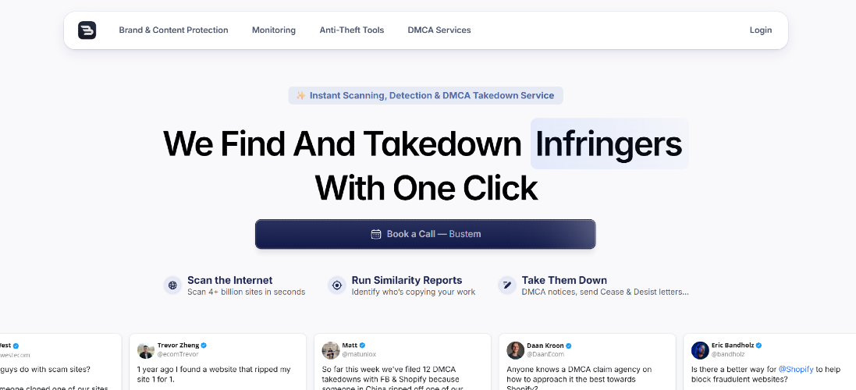Click verified badge next to Eric Bandholz
856x390 pixels.
(758, 346)
